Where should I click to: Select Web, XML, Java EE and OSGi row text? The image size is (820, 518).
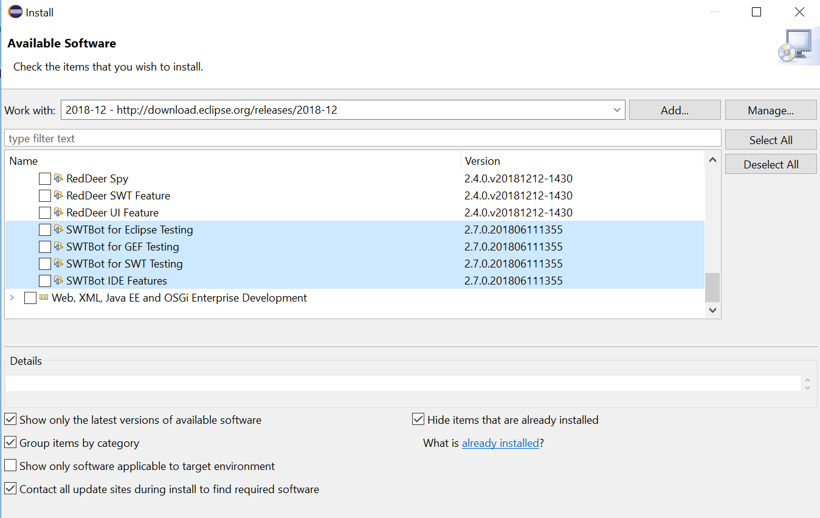tap(179, 298)
